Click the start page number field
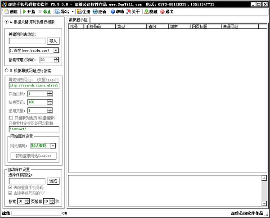The height and width of the screenshot is (218, 270). tap(37, 94)
